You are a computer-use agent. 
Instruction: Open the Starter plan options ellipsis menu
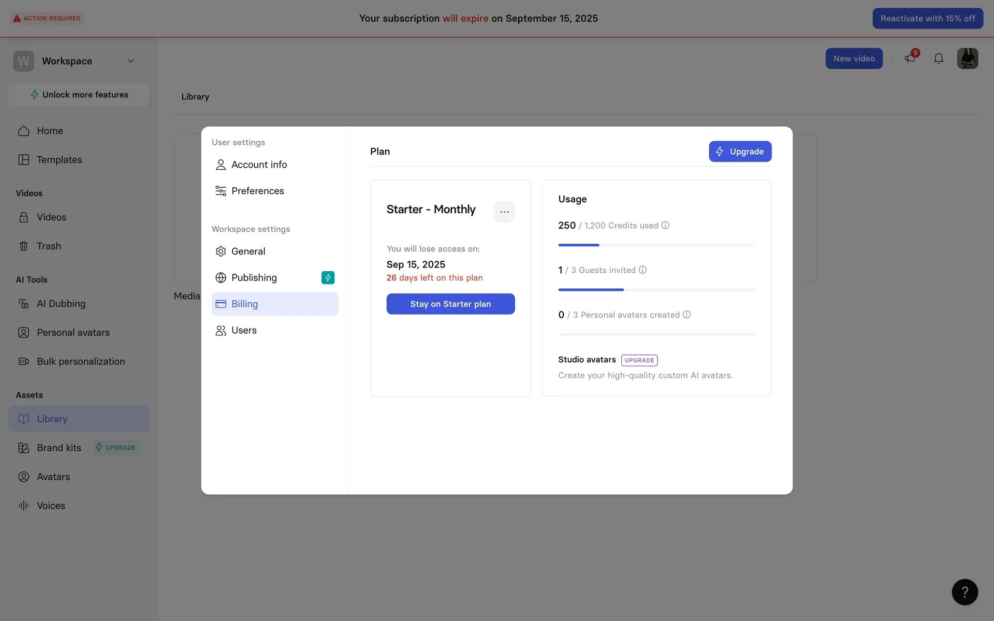click(504, 212)
